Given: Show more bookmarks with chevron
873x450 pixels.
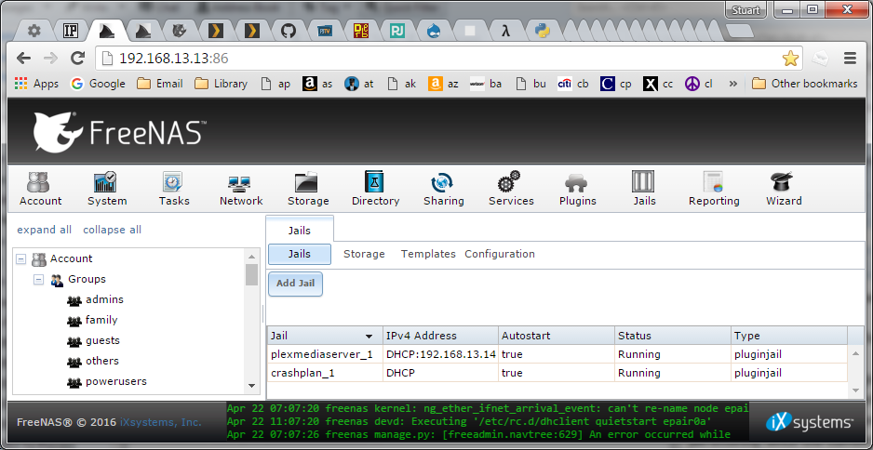Looking at the screenshot, I should coord(732,84).
